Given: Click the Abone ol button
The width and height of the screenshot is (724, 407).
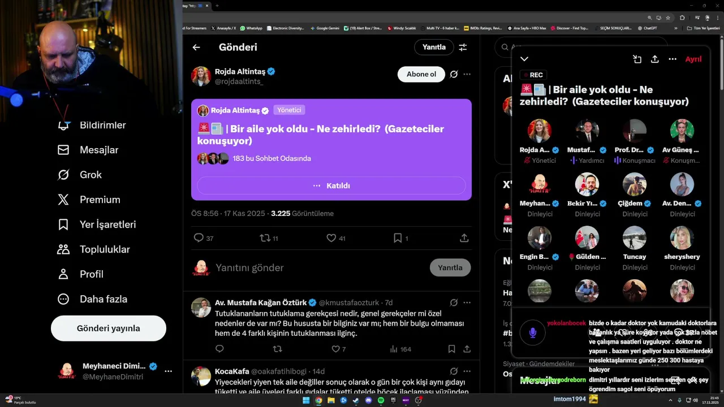Looking at the screenshot, I should (421, 74).
